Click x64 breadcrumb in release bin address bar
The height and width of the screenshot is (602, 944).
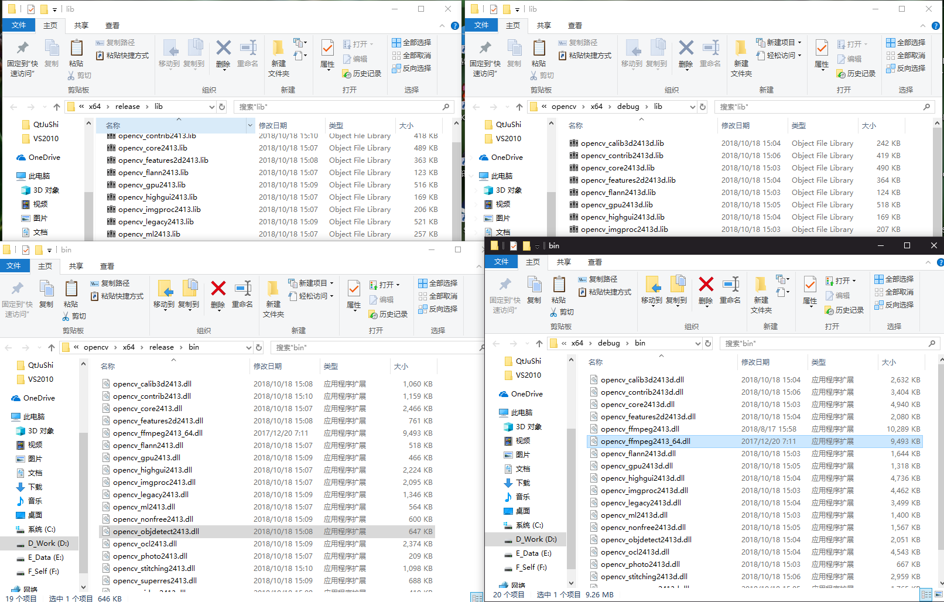[129, 347]
